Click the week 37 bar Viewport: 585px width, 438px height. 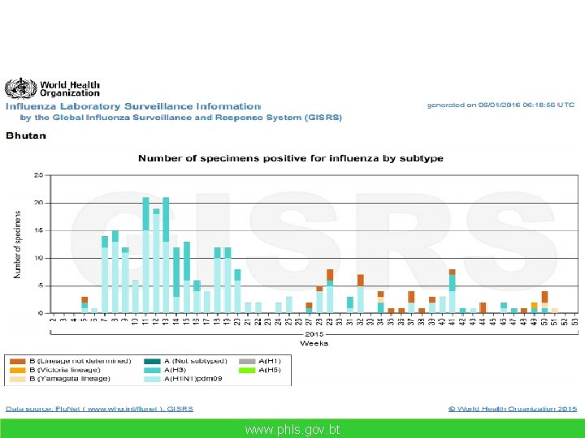pos(411,302)
